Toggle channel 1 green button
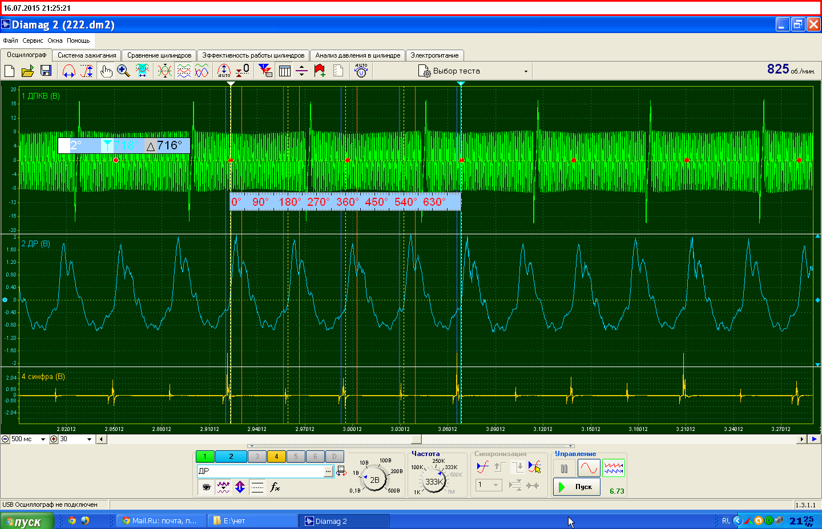822x529 pixels. pyautogui.click(x=204, y=456)
